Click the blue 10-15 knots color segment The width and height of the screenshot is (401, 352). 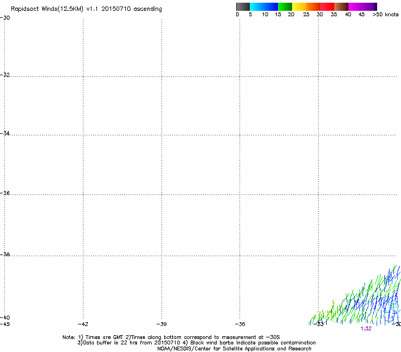coord(270,6)
